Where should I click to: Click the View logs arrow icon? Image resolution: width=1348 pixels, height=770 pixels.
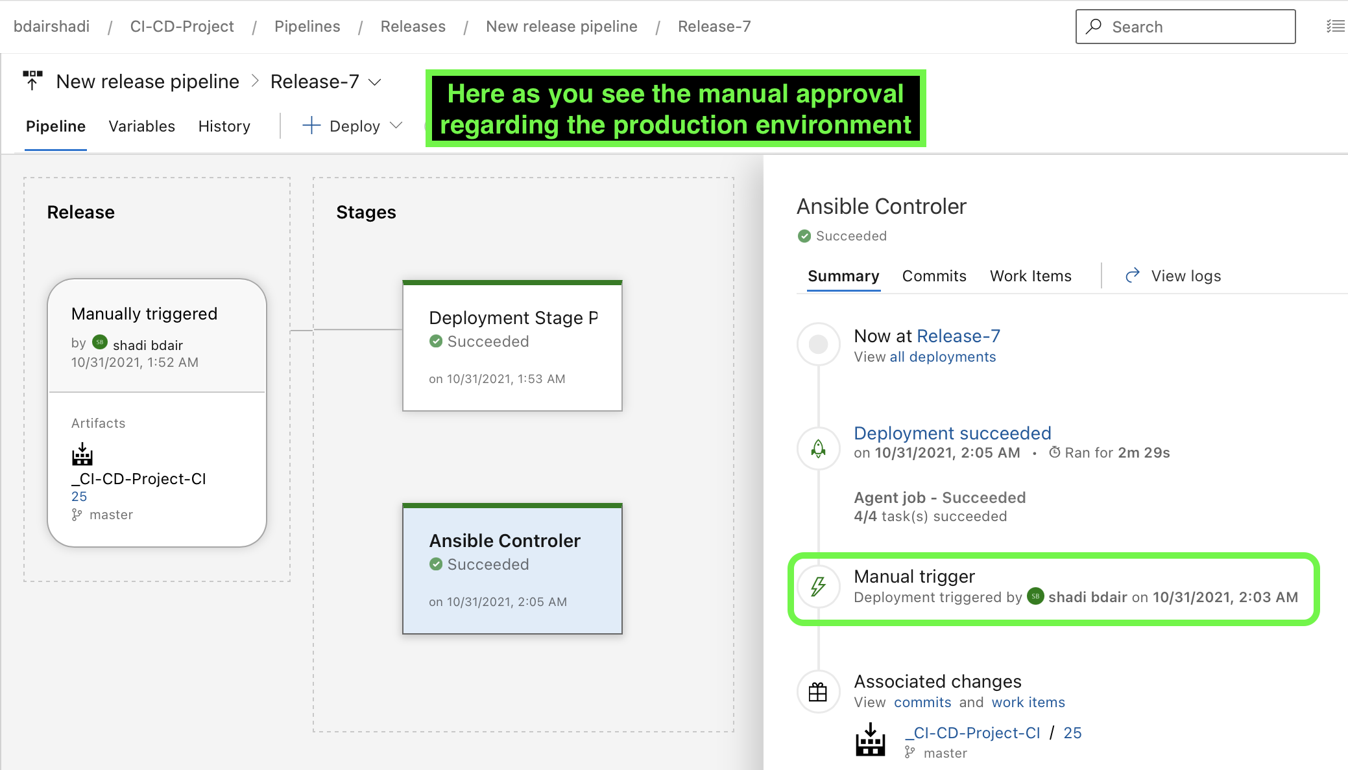point(1133,275)
